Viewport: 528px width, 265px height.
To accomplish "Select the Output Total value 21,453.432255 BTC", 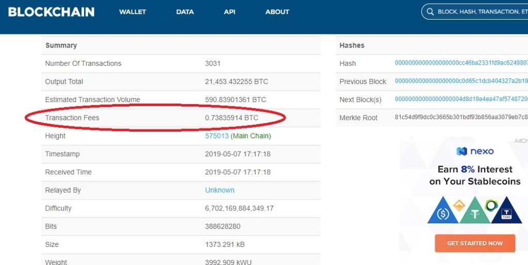I will point(236,81).
